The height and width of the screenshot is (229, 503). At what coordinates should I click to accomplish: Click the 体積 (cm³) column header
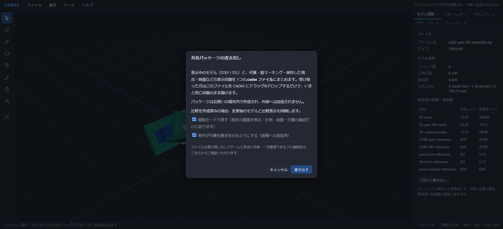click(467, 109)
